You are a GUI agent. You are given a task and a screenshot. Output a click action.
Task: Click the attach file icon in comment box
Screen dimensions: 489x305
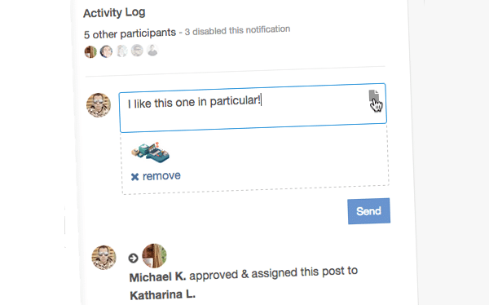pos(373,96)
